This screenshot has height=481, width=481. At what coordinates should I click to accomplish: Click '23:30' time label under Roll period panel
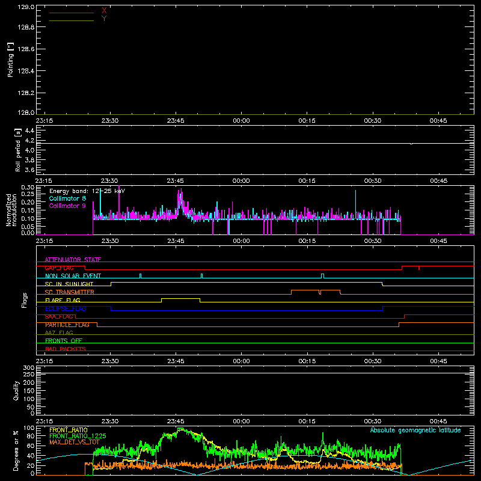click(x=110, y=181)
